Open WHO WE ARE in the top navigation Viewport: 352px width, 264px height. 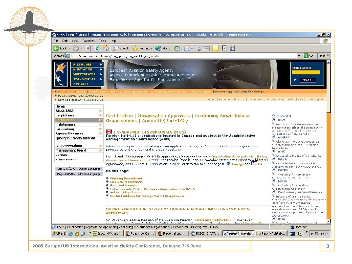coord(87,65)
